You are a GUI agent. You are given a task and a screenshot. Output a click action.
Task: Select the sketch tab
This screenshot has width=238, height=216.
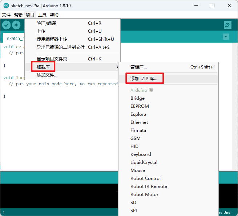click(x=14, y=38)
